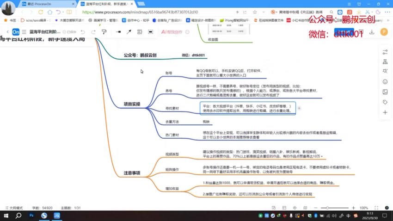The width and height of the screenshot is (393, 221).
Task: Open the tag icon in right sidebar
Action: tap(385, 102)
